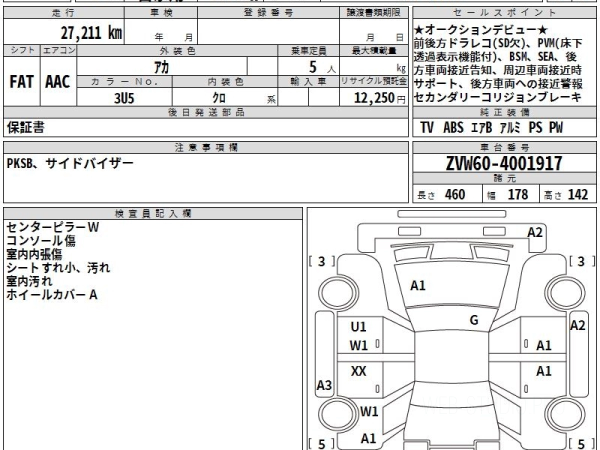Click the 最大積載量 max load header
This screenshot has height=450, width=600.
point(374,50)
